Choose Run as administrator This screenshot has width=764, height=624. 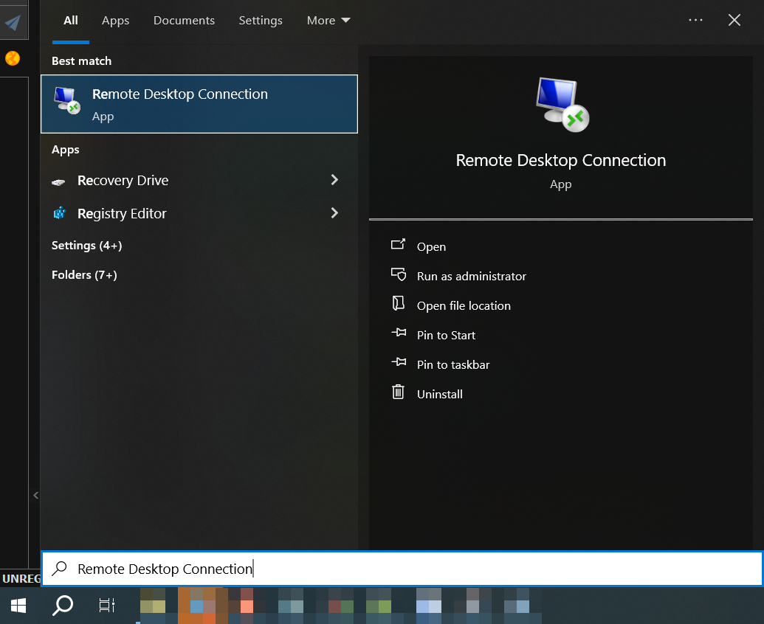tap(471, 277)
